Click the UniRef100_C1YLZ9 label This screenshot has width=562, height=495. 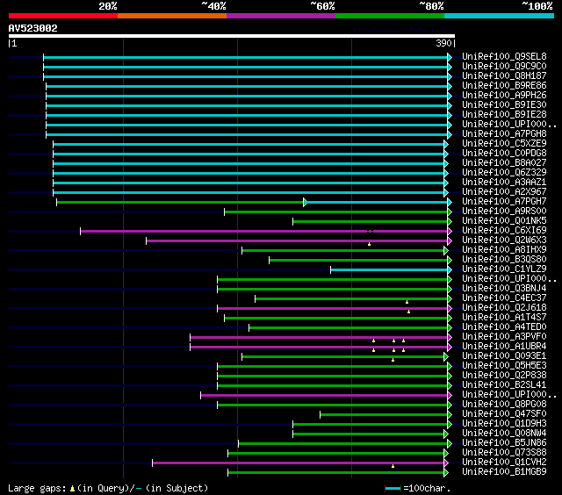click(x=504, y=269)
